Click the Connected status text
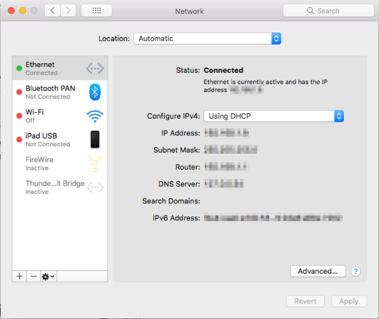Viewport: 379px width, 319px height. pos(223,70)
